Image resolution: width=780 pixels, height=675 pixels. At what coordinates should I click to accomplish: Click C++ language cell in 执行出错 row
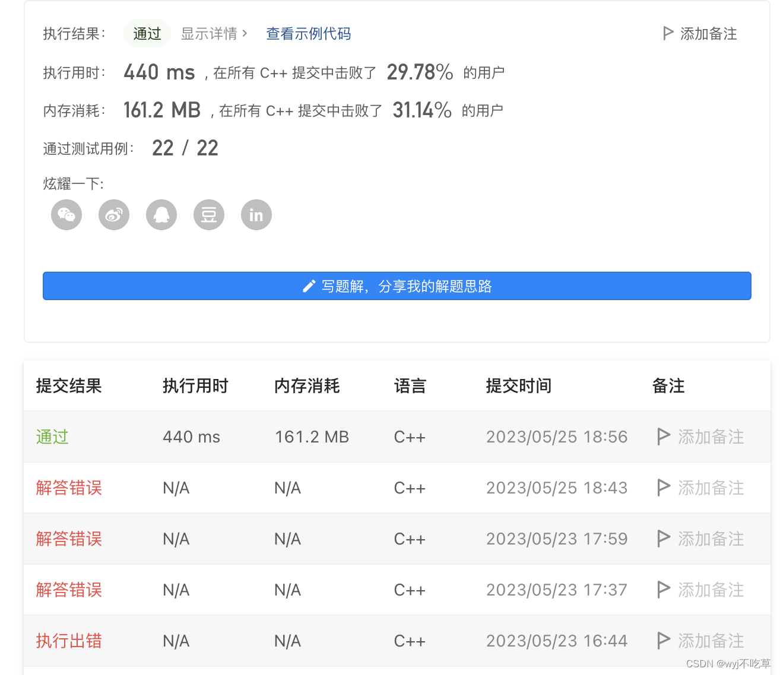pos(410,641)
